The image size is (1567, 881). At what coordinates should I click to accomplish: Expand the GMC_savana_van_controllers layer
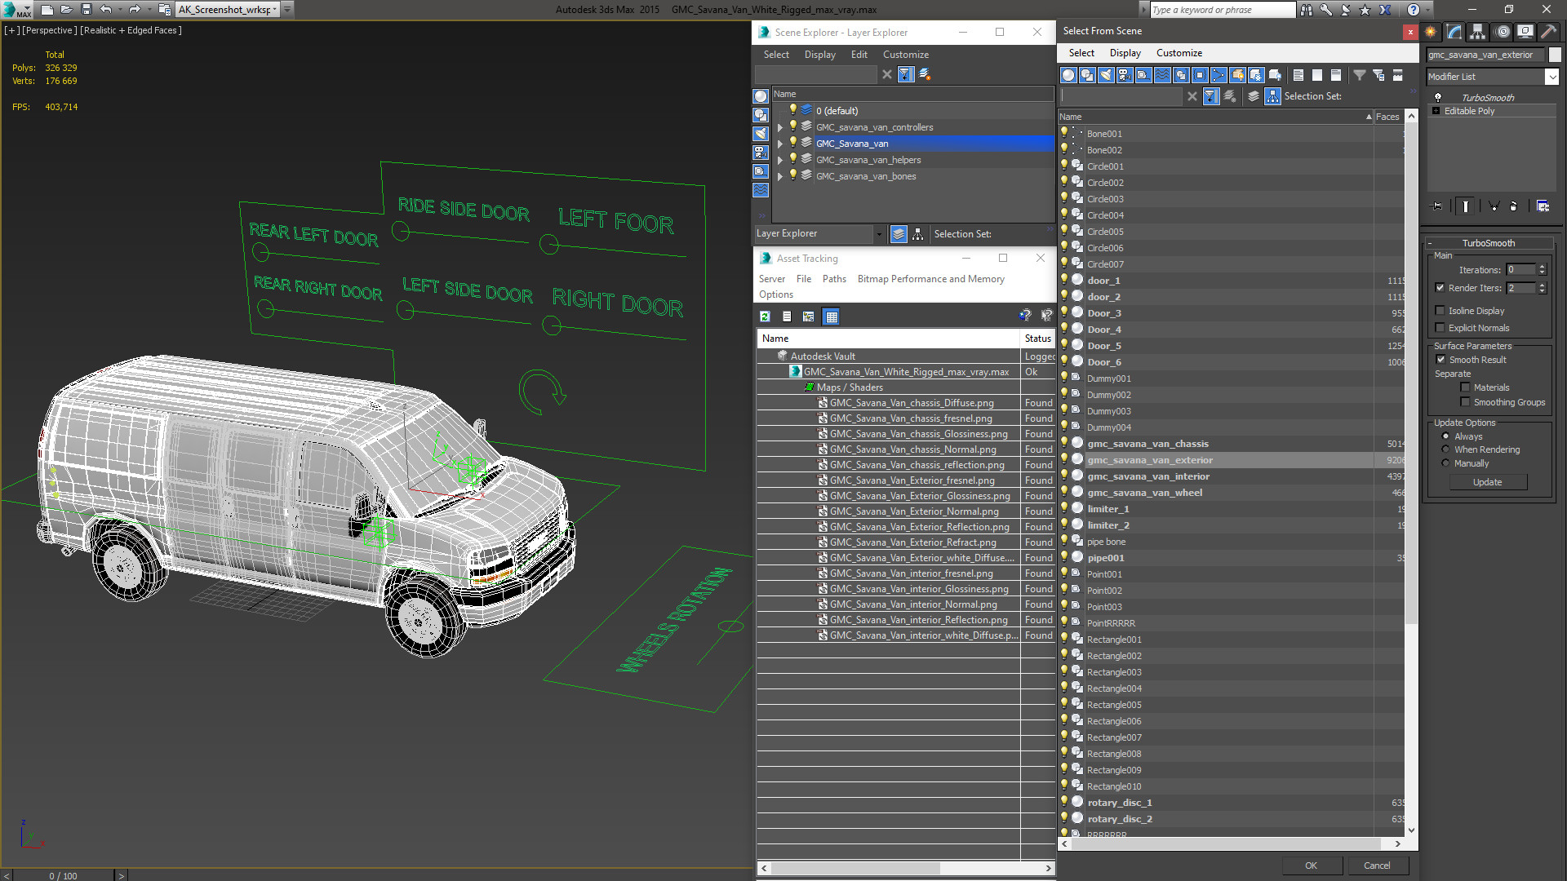point(779,127)
